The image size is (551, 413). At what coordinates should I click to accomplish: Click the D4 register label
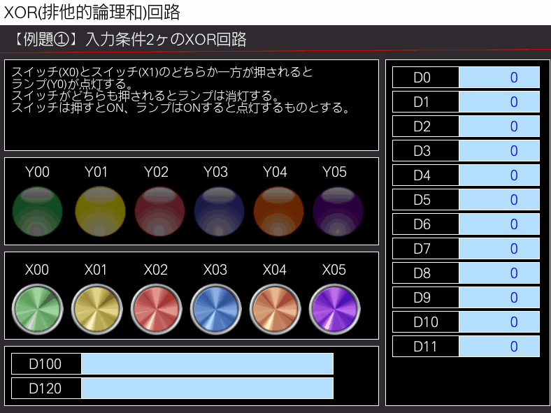[422, 175]
